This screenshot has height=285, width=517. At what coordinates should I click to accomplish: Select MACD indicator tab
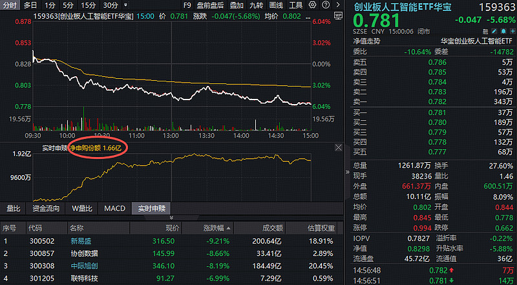click(115, 209)
